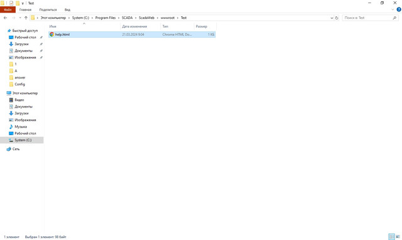Open Музыка in navigation pane
402x240 pixels.
point(21,126)
